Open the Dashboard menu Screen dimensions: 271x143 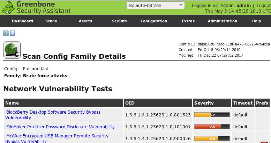[x=22, y=21]
